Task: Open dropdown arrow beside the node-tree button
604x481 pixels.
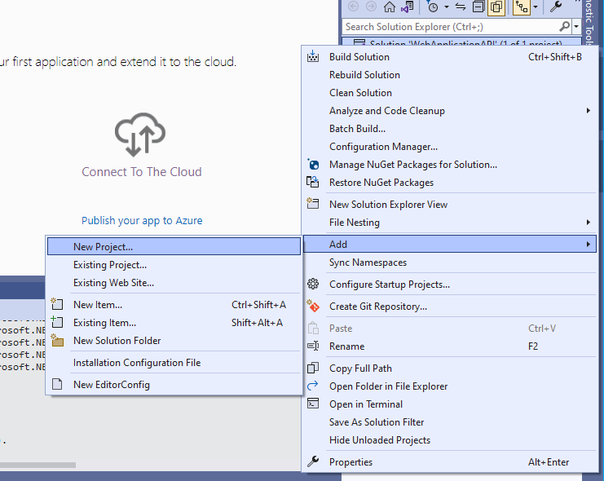Action: (536, 7)
